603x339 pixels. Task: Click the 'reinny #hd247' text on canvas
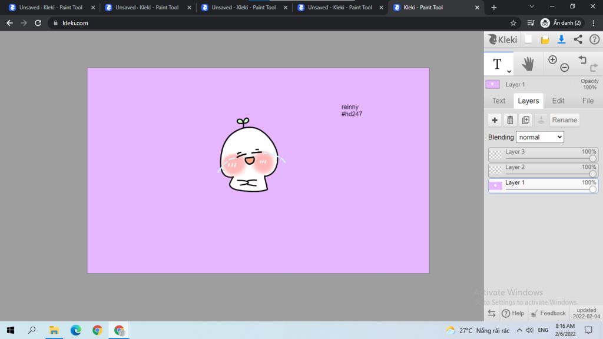352,110
